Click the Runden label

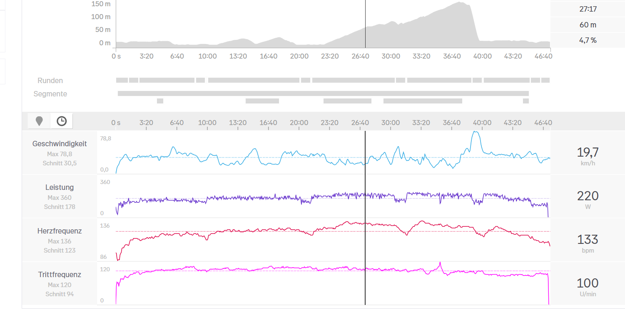click(x=50, y=81)
